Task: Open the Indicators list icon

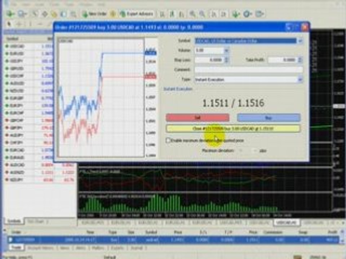Action: 236,14
